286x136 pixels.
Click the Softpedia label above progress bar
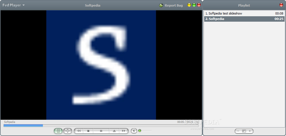[9, 122]
